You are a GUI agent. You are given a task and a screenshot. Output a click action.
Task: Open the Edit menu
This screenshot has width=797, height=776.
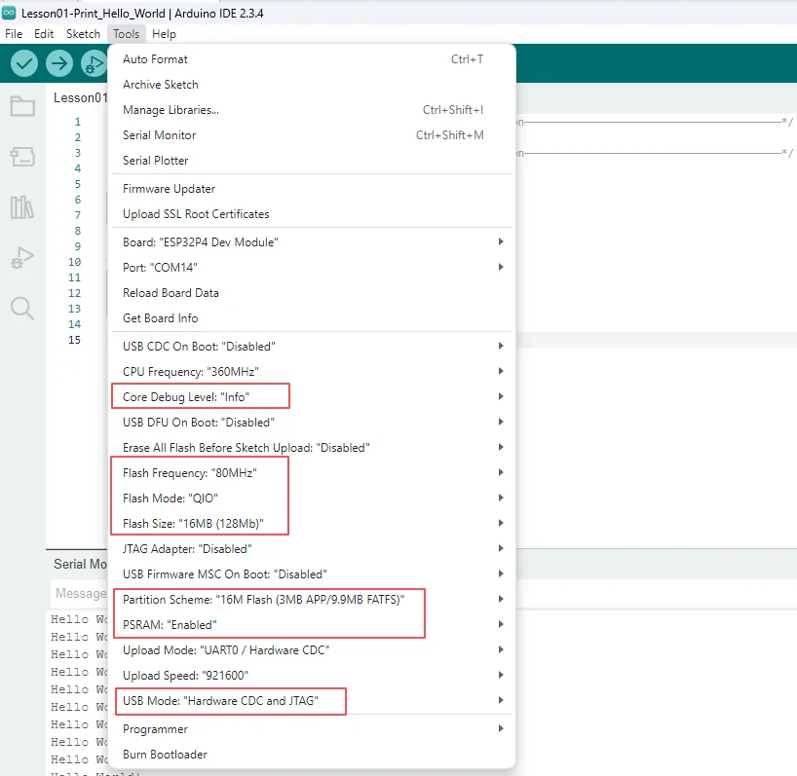tap(44, 34)
